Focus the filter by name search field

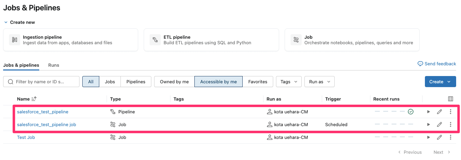(45, 82)
